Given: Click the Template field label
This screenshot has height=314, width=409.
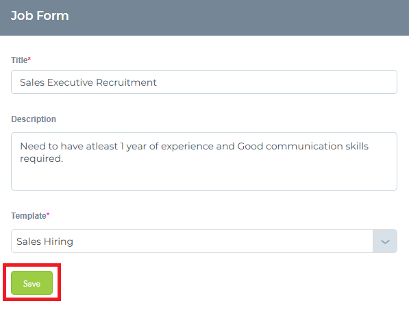Looking at the screenshot, I should click(x=29, y=216).
